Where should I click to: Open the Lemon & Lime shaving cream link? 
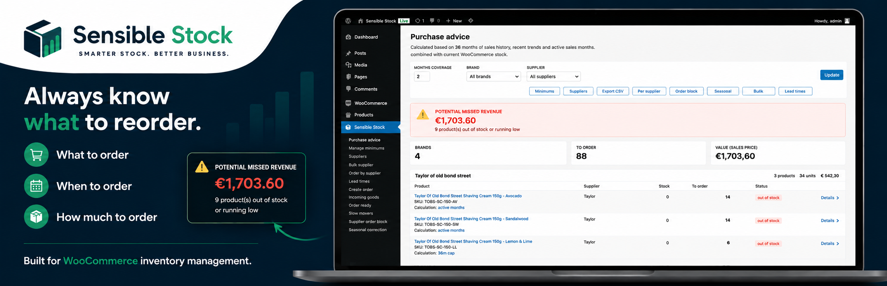click(x=473, y=241)
